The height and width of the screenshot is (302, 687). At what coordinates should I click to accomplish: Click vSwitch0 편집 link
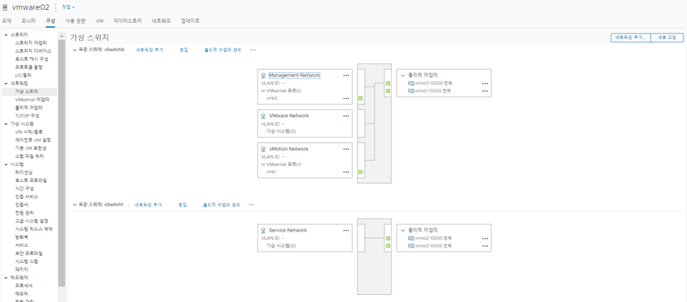pyautogui.click(x=184, y=50)
